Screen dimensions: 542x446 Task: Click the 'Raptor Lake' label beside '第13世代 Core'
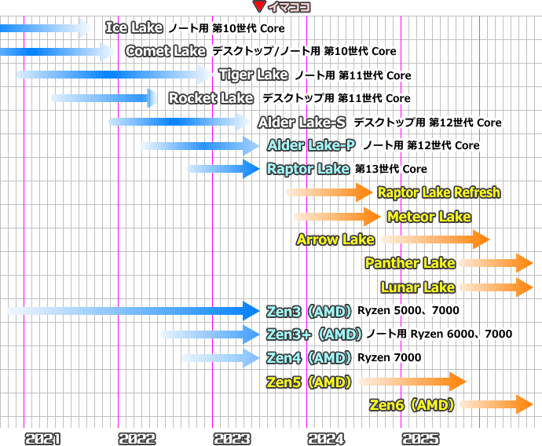coord(309,169)
